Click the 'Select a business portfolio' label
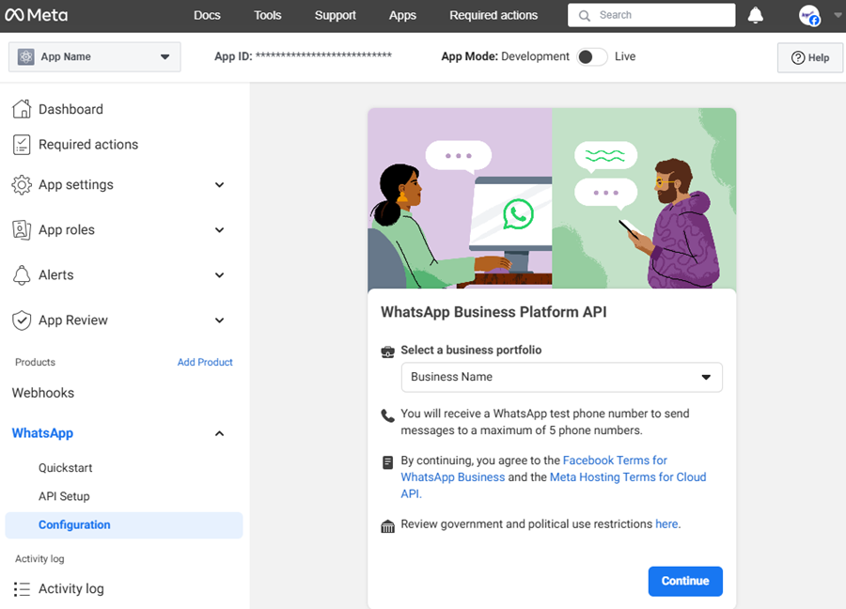Screen dimensions: 846x609 pyautogui.click(x=471, y=350)
